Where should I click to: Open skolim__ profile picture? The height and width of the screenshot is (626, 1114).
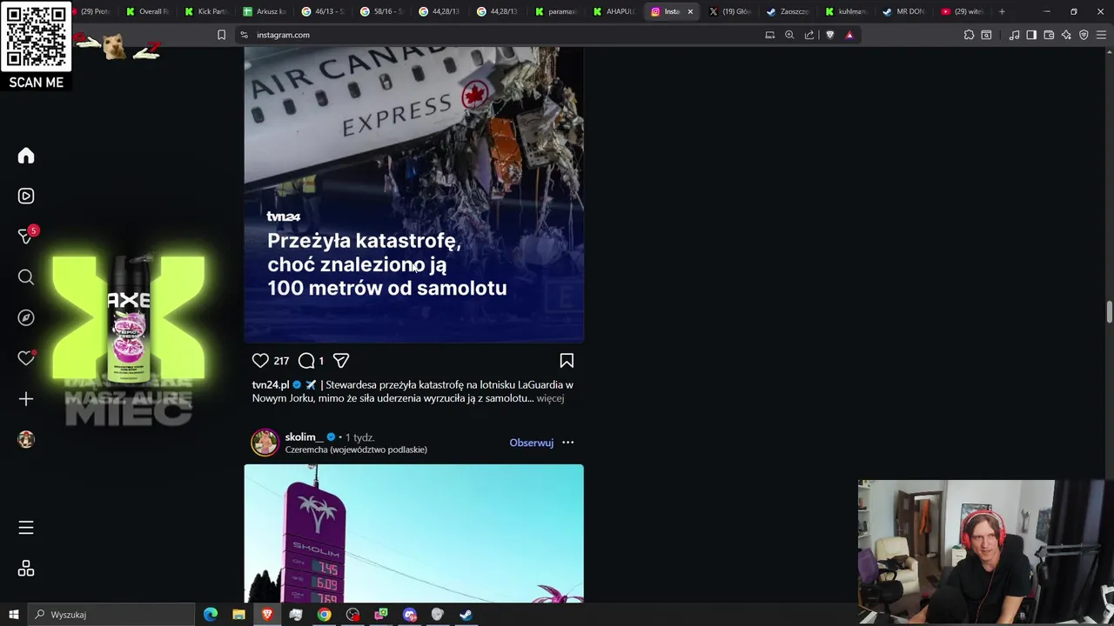coord(265,443)
